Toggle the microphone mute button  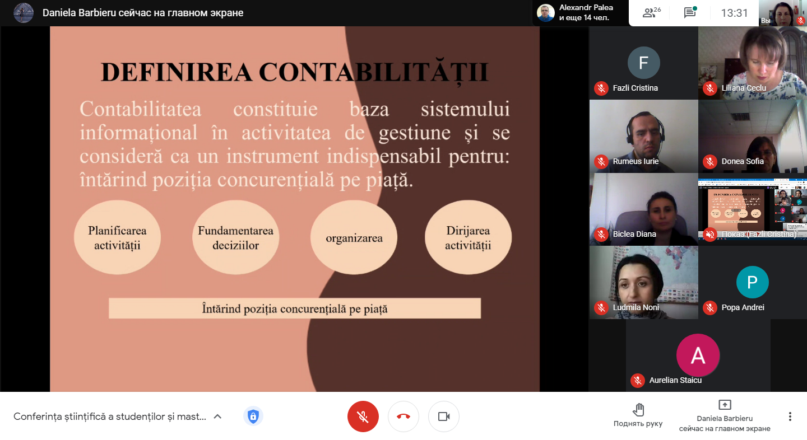[363, 416]
